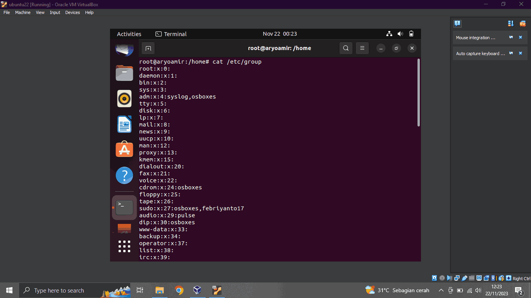Dismiss the Auto capture keyboard notification
This screenshot has height=298, width=531.
[521, 53]
